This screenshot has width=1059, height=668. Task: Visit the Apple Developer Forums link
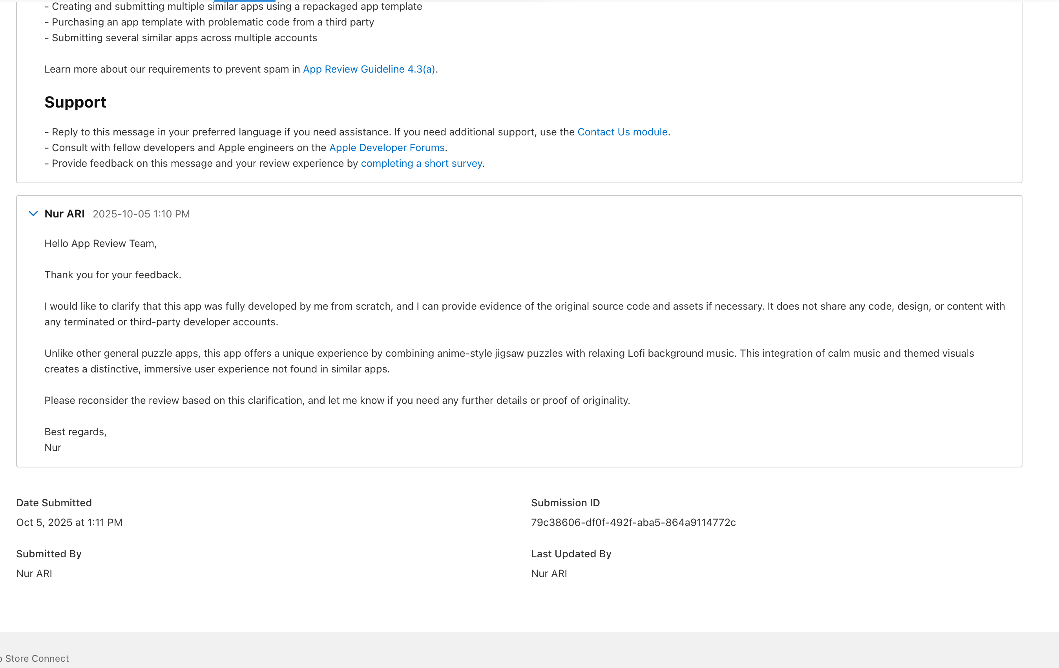tap(387, 148)
